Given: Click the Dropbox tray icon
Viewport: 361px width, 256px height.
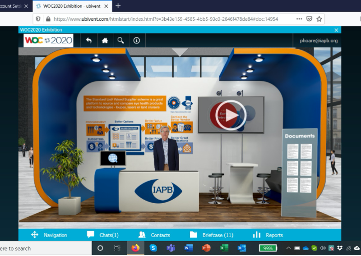Looking at the screenshot, I should [340, 248].
